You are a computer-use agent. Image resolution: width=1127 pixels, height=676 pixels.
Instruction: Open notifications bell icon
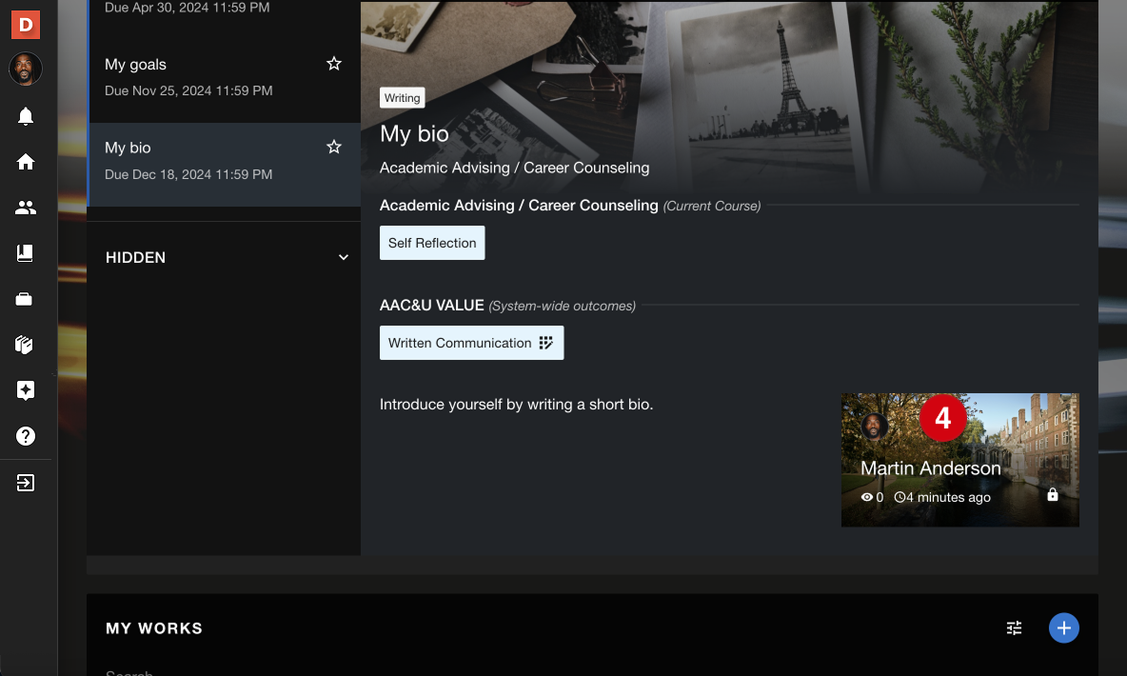25,116
